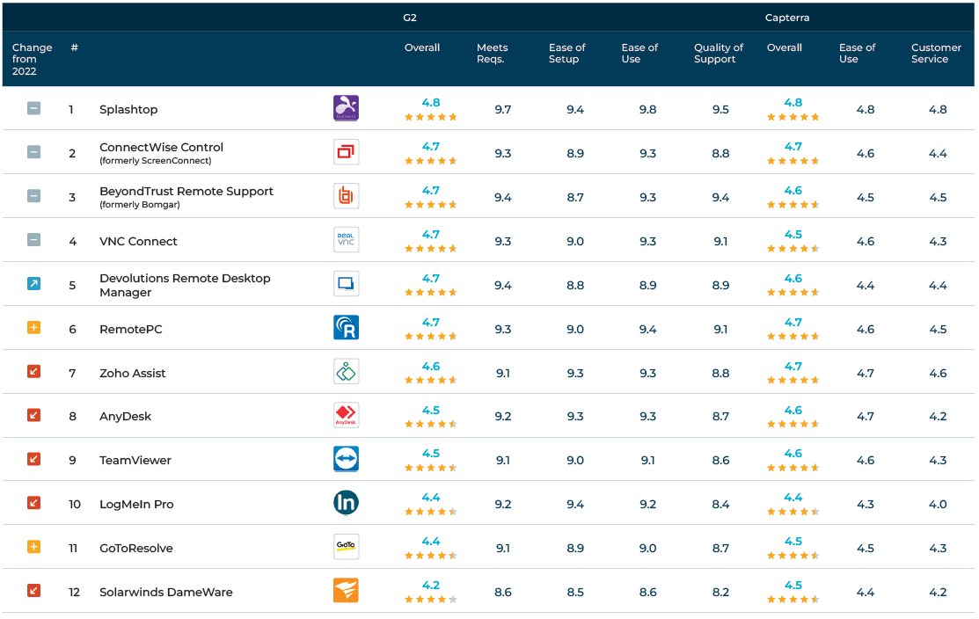Click the VNC Connect product name
This screenshot has width=979, height=619.
(x=138, y=242)
